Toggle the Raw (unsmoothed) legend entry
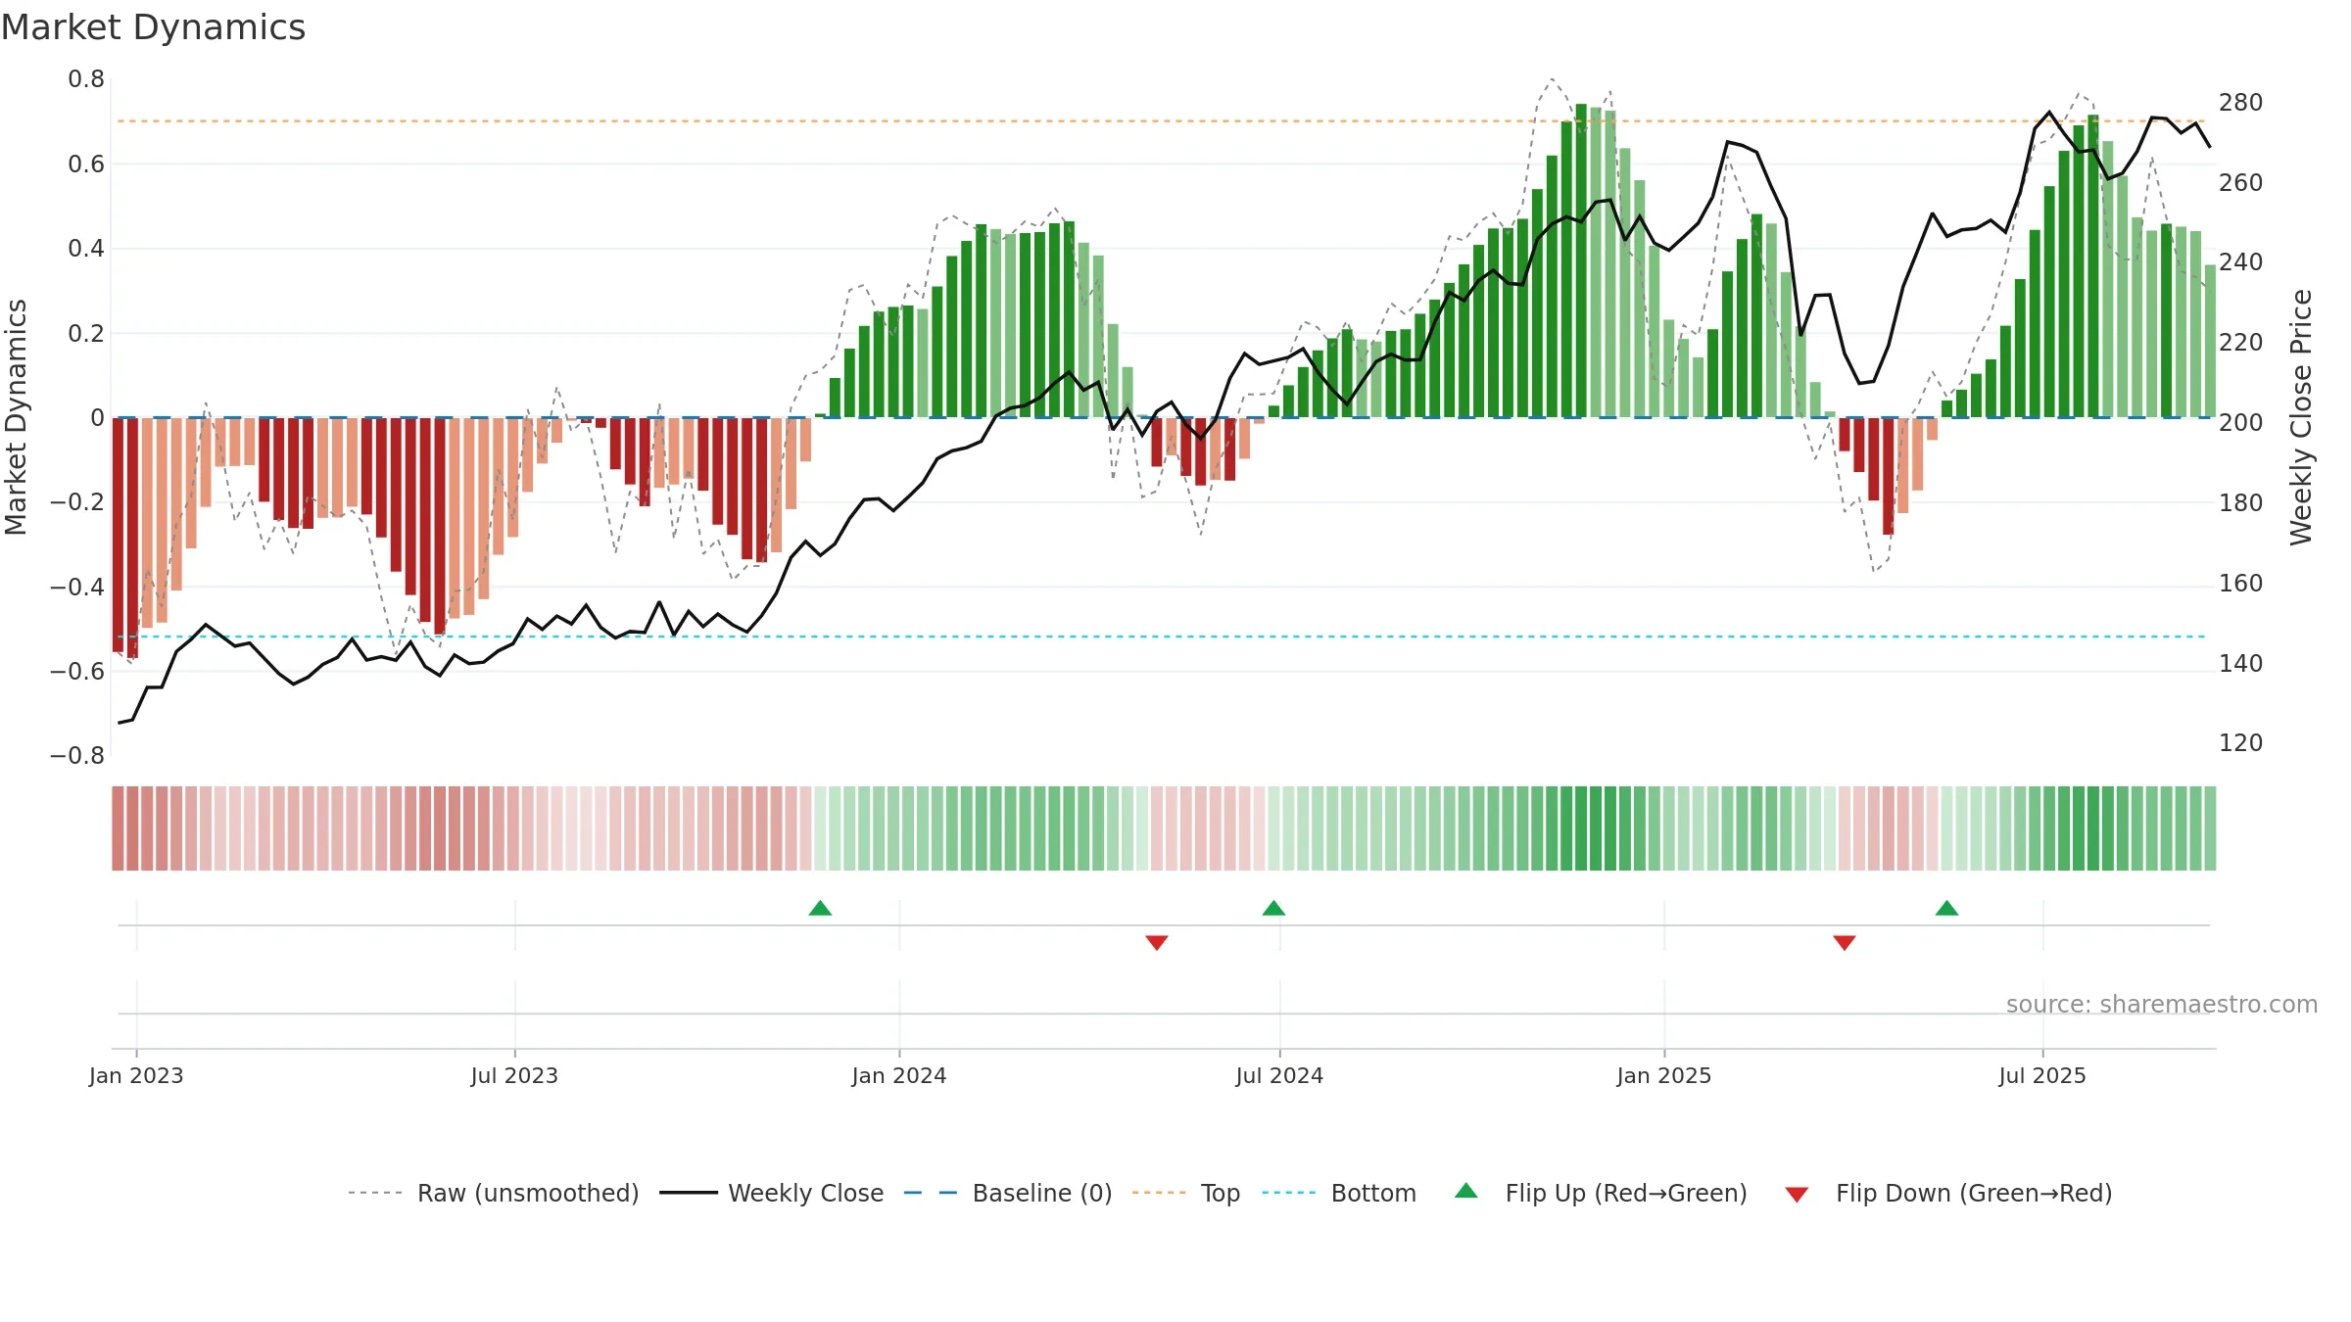2351x1322 pixels. pos(494,1193)
